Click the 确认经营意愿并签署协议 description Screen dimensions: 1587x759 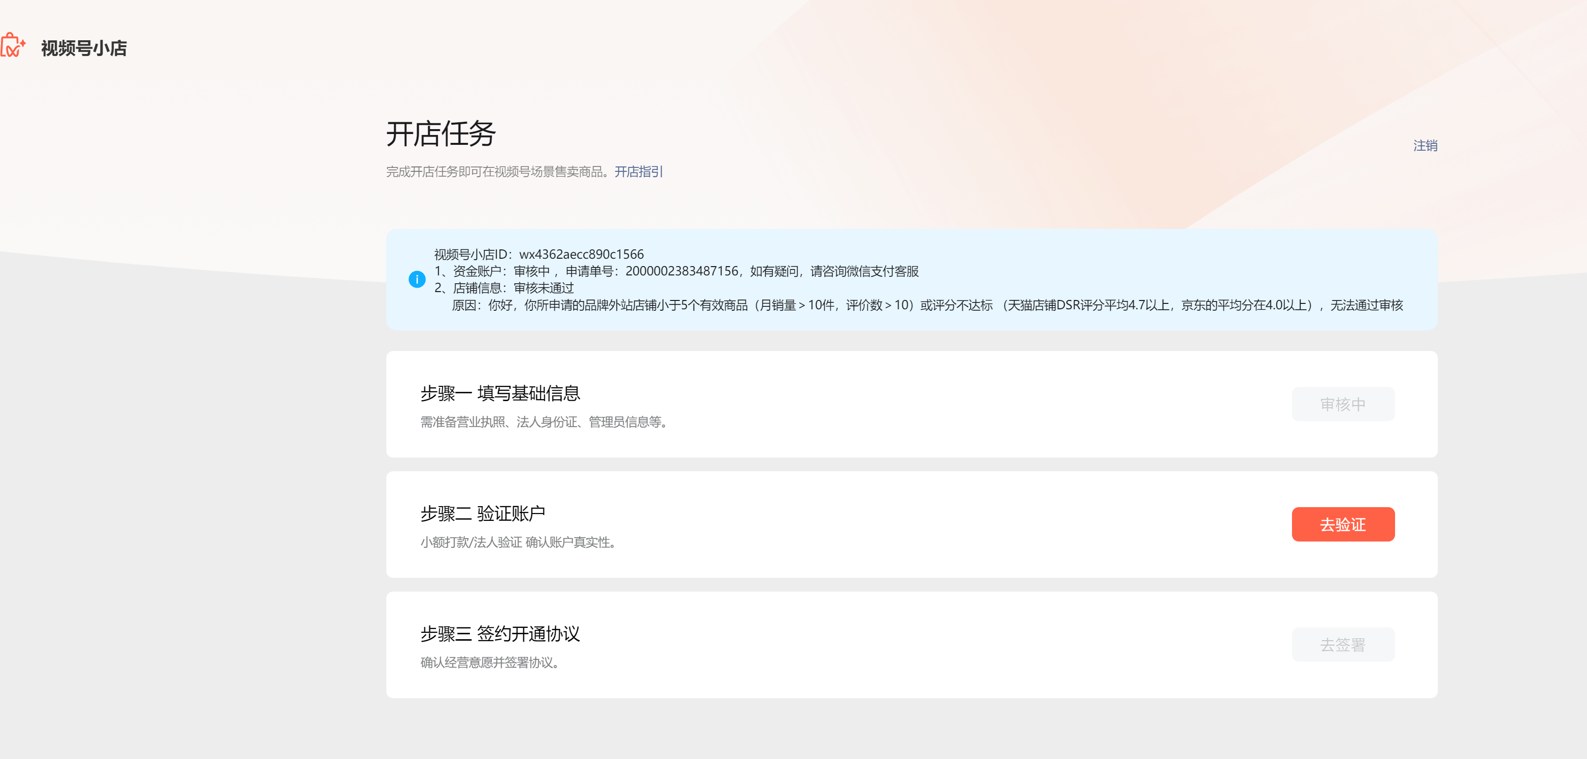[x=489, y=662]
